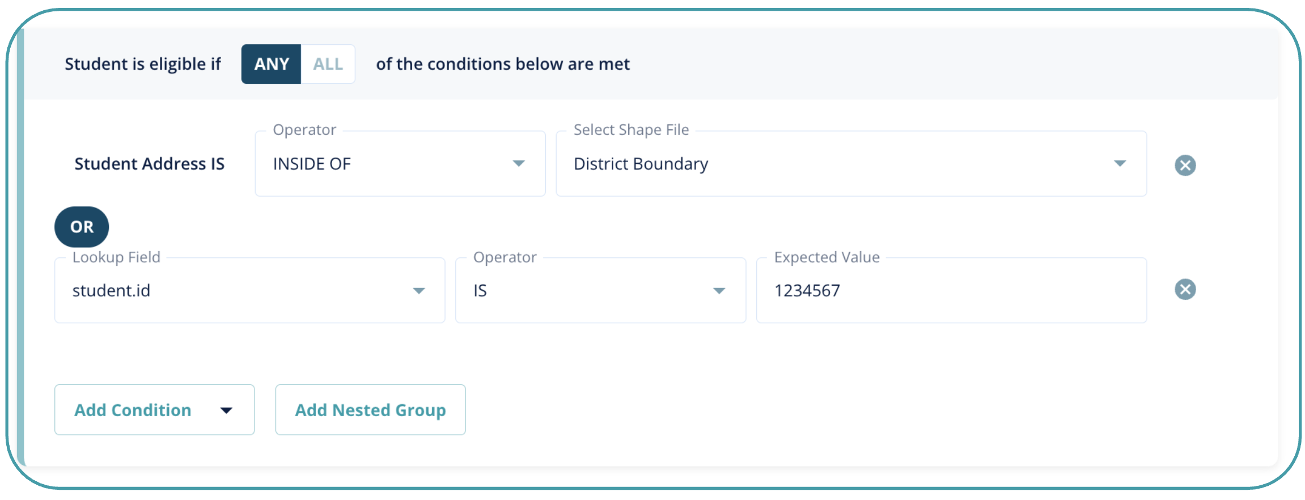Click the District Boundary dropdown arrow
1305x500 pixels.
point(1119,164)
